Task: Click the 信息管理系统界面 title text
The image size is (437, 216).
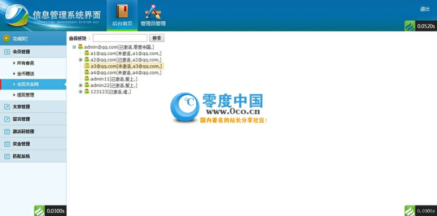Action: (67, 15)
